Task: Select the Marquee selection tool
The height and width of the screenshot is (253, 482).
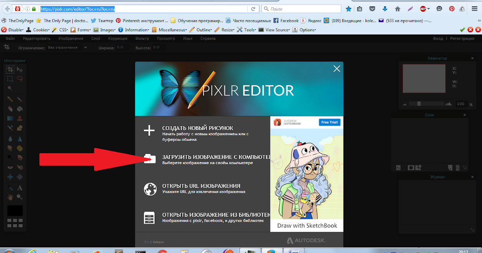Action: pyautogui.click(x=10, y=79)
